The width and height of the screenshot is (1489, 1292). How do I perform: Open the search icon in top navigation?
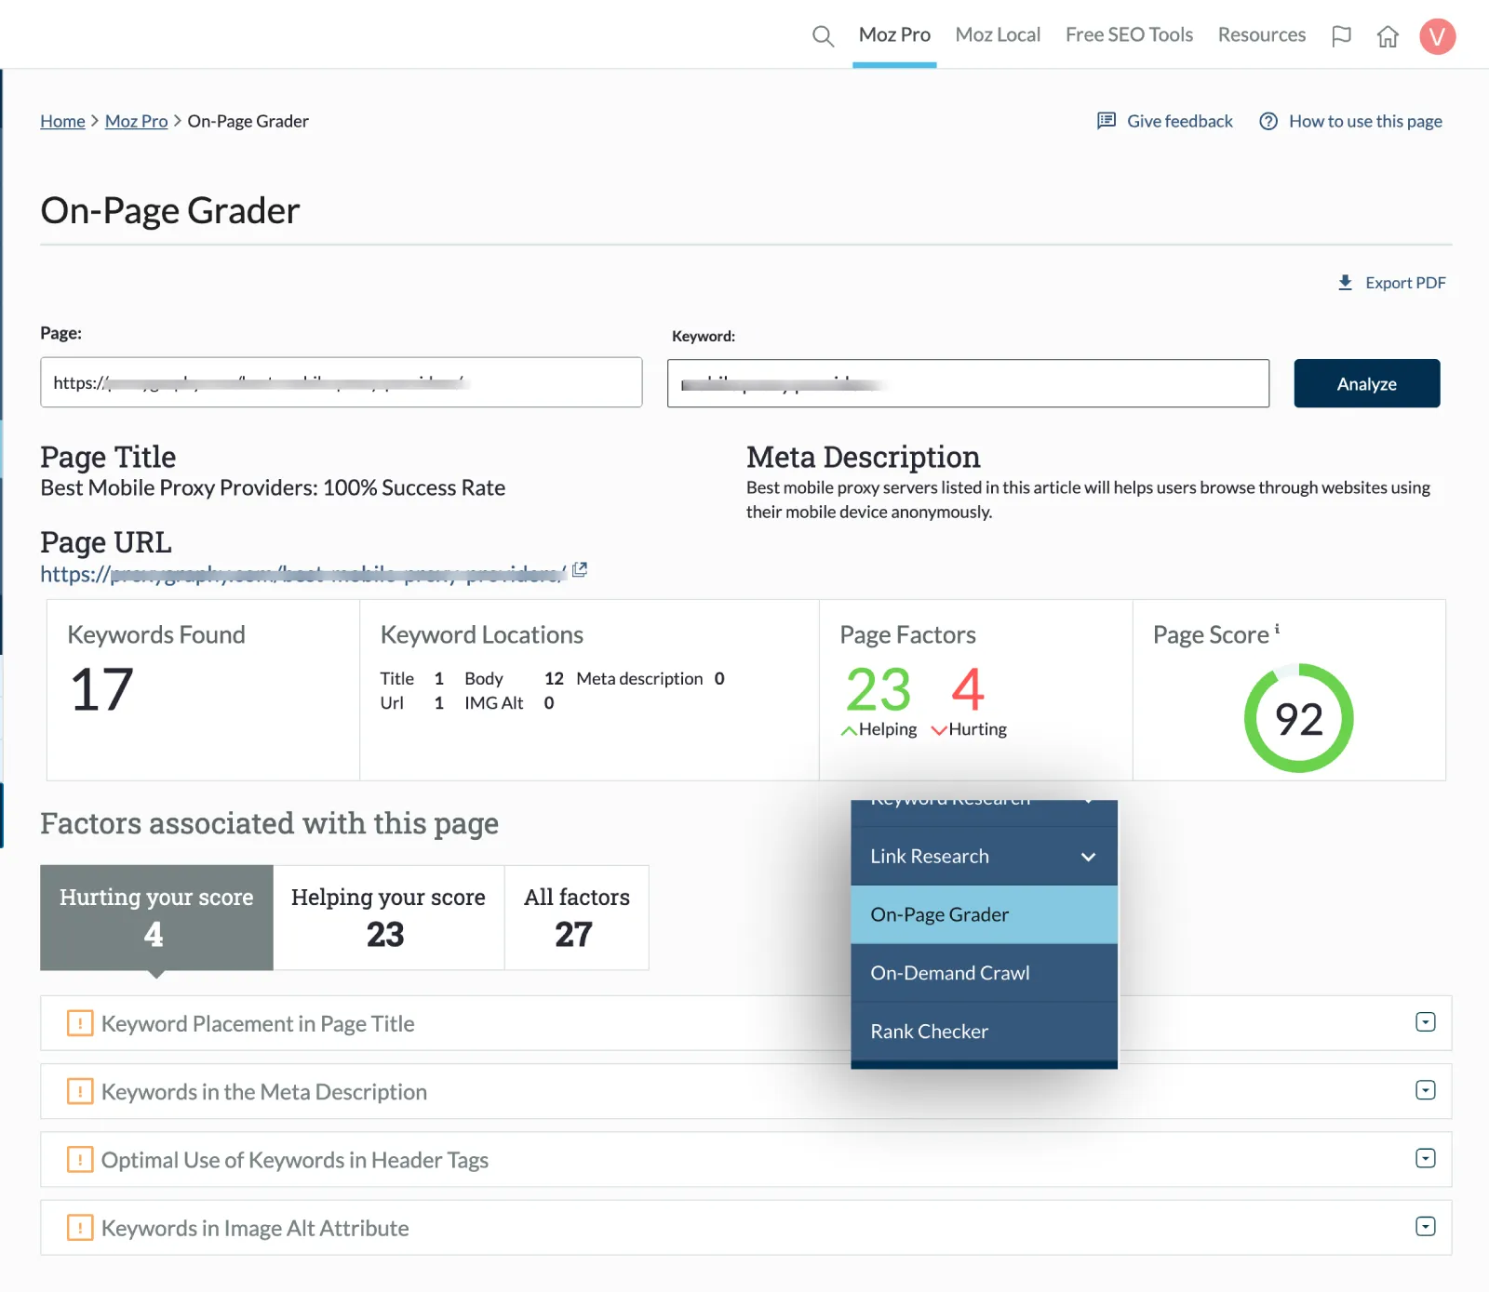823,35
